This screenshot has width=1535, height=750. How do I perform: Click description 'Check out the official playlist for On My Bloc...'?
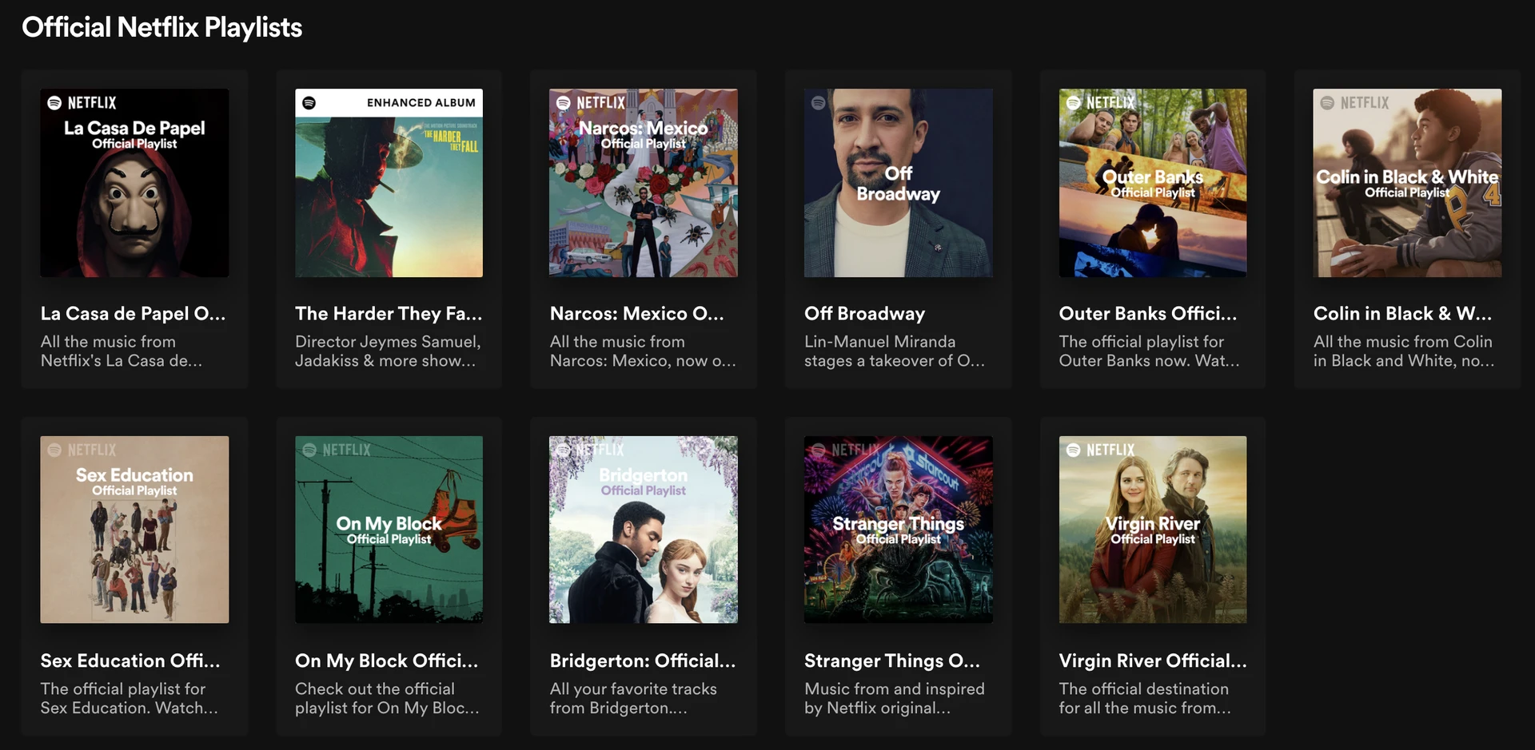click(387, 698)
